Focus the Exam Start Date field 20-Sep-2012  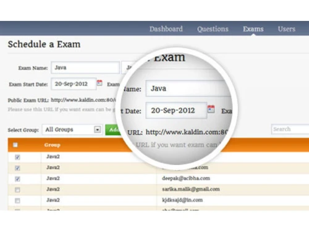pyautogui.click(x=74, y=84)
